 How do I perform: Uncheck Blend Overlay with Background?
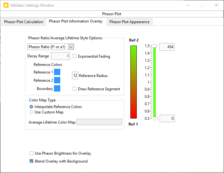31,161
